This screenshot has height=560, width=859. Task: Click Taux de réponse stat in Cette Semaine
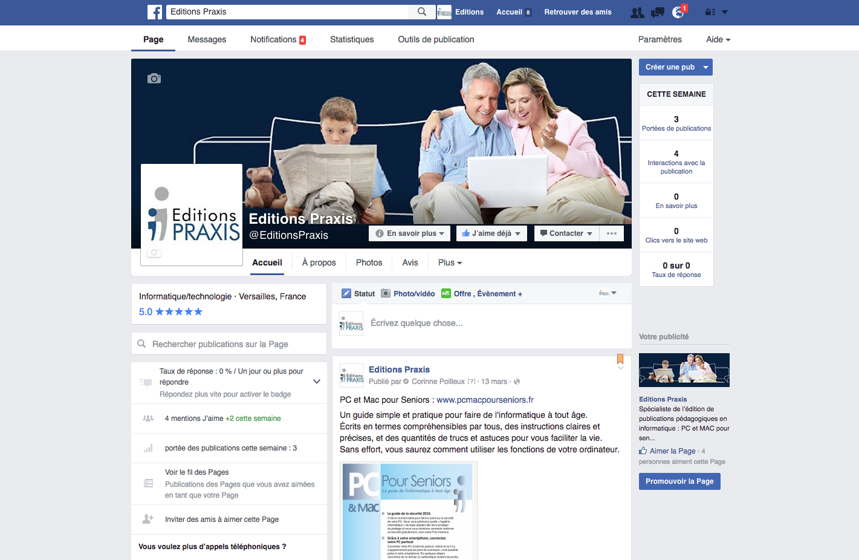point(676,270)
